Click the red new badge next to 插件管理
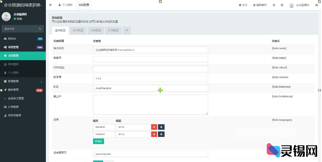This screenshot has width=322, height=162. [x=39, y=90]
